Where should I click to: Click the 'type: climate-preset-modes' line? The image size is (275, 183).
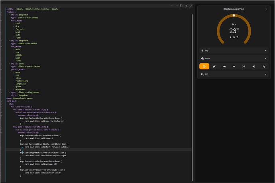click(x=26, y=67)
